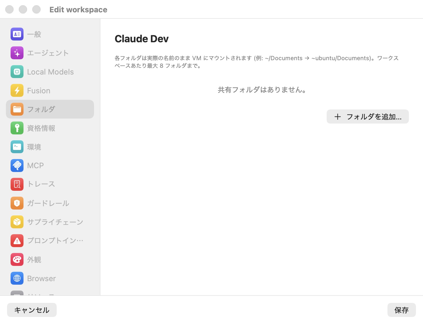
Task: Select the Browser sidebar label
Action: [41, 279]
